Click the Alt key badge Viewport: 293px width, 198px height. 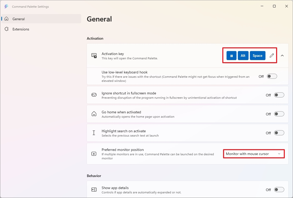coord(243,56)
